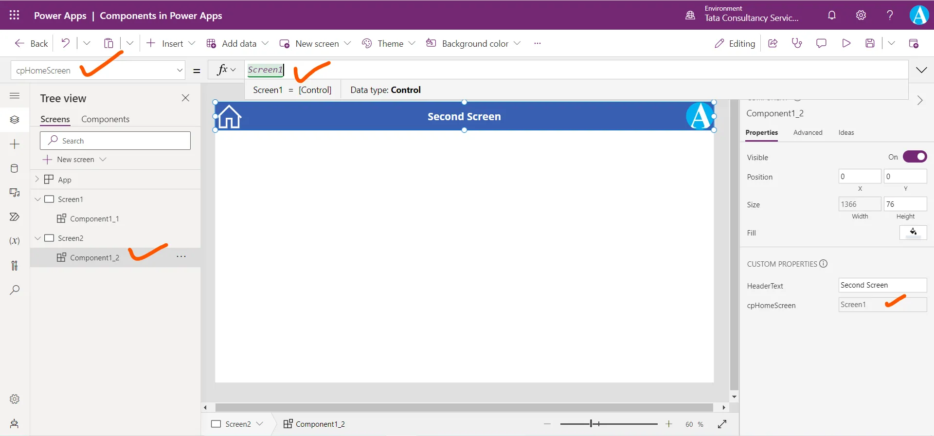Image resolution: width=934 pixels, height=436 pixels.
Task: Open the Insert plus icon in left rail
Action: [x=15, y=144]
